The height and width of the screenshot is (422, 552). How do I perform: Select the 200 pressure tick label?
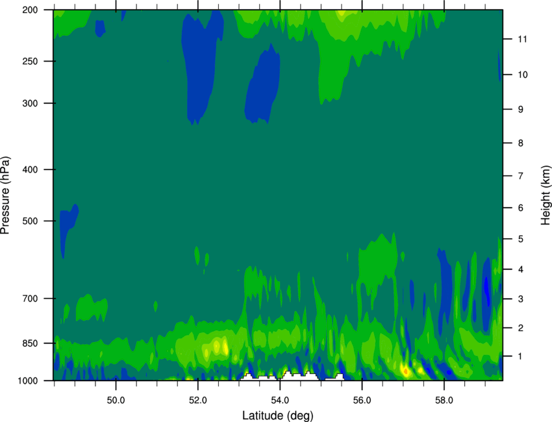tap(30, 10)
